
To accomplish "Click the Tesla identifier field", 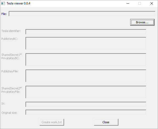I will click(x=86, y=32).
